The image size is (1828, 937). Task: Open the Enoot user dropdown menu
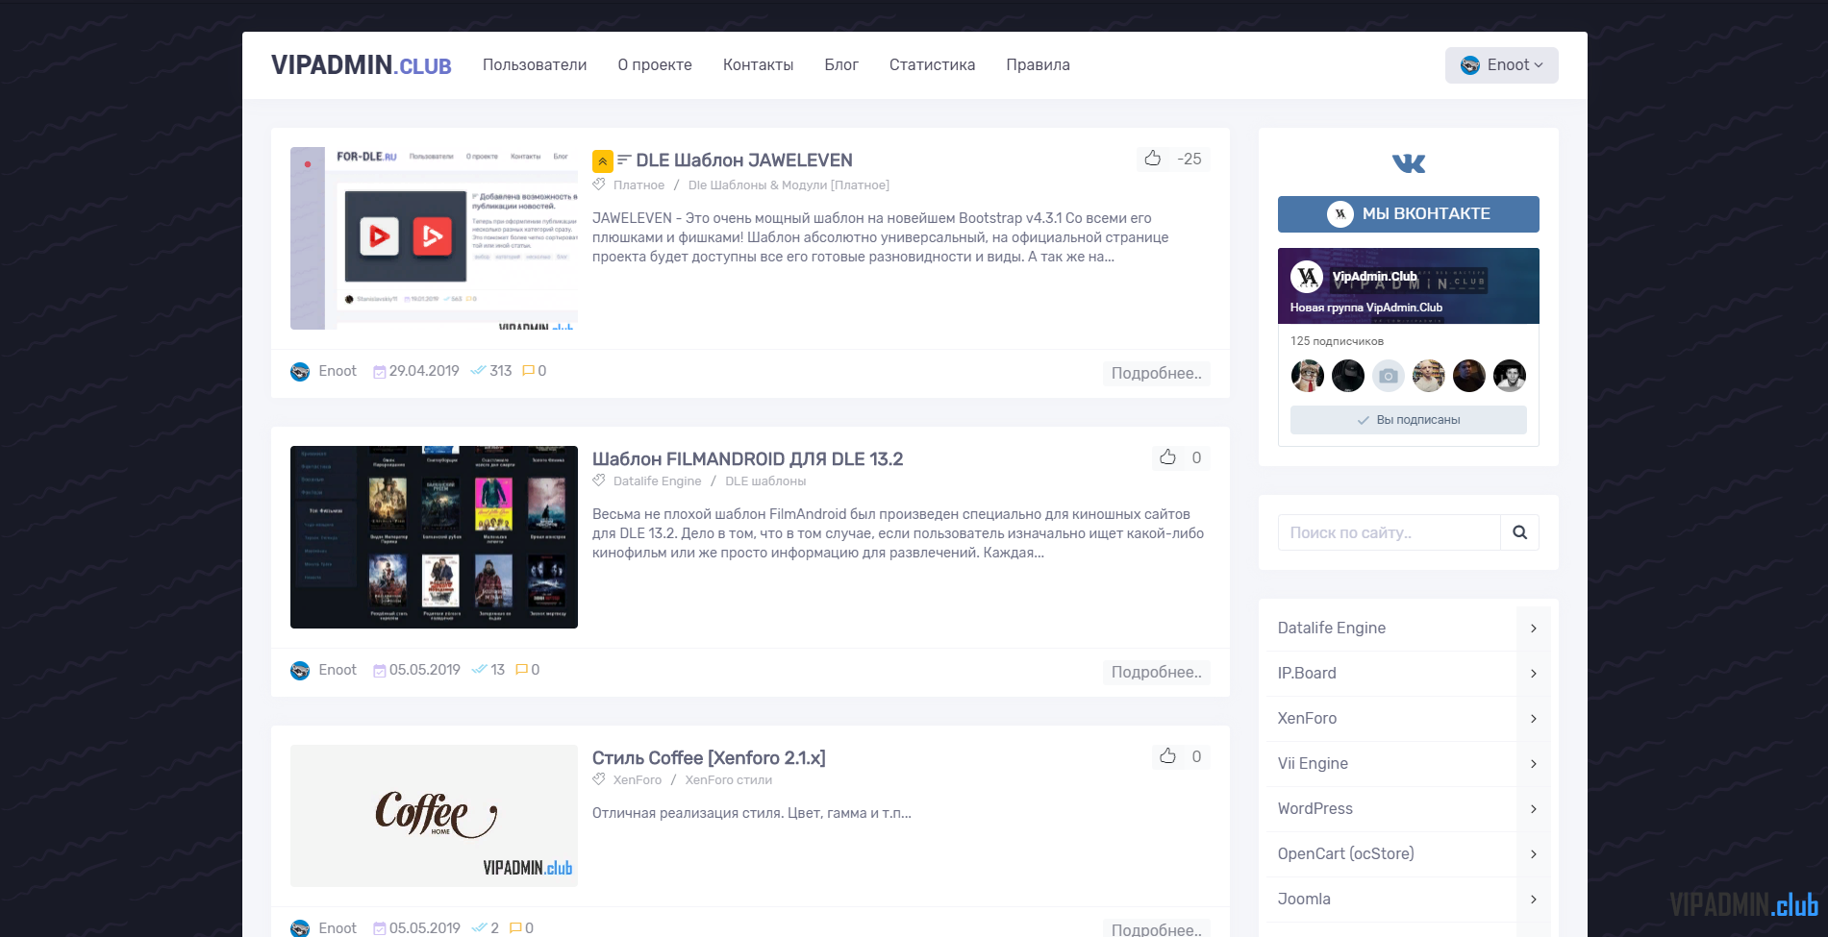pos(1501,65)
